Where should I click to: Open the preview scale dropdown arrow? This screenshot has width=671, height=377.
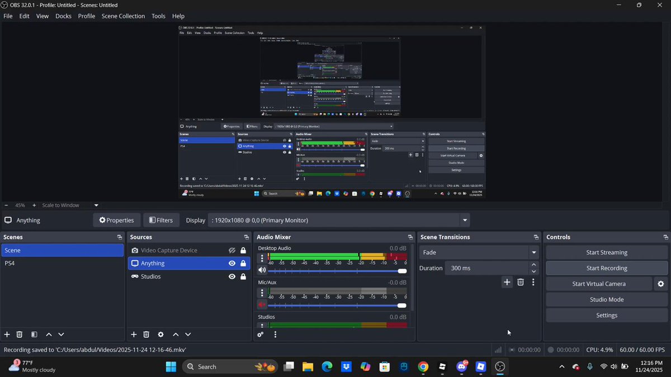[96, 205]
